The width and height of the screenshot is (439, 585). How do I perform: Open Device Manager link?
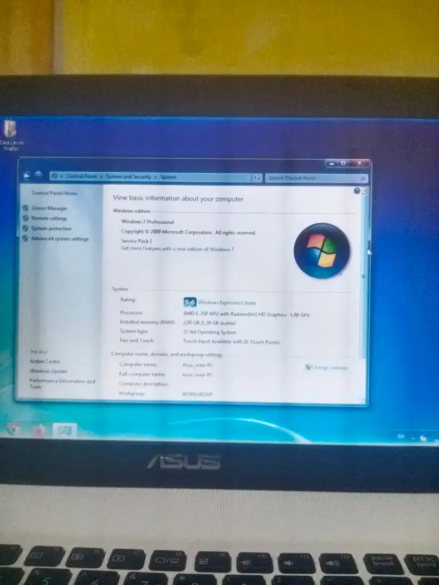[x=49, y=208]
